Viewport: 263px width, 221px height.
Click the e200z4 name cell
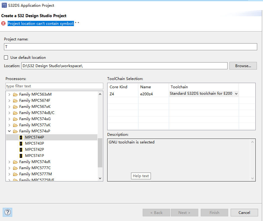(153, 94)
